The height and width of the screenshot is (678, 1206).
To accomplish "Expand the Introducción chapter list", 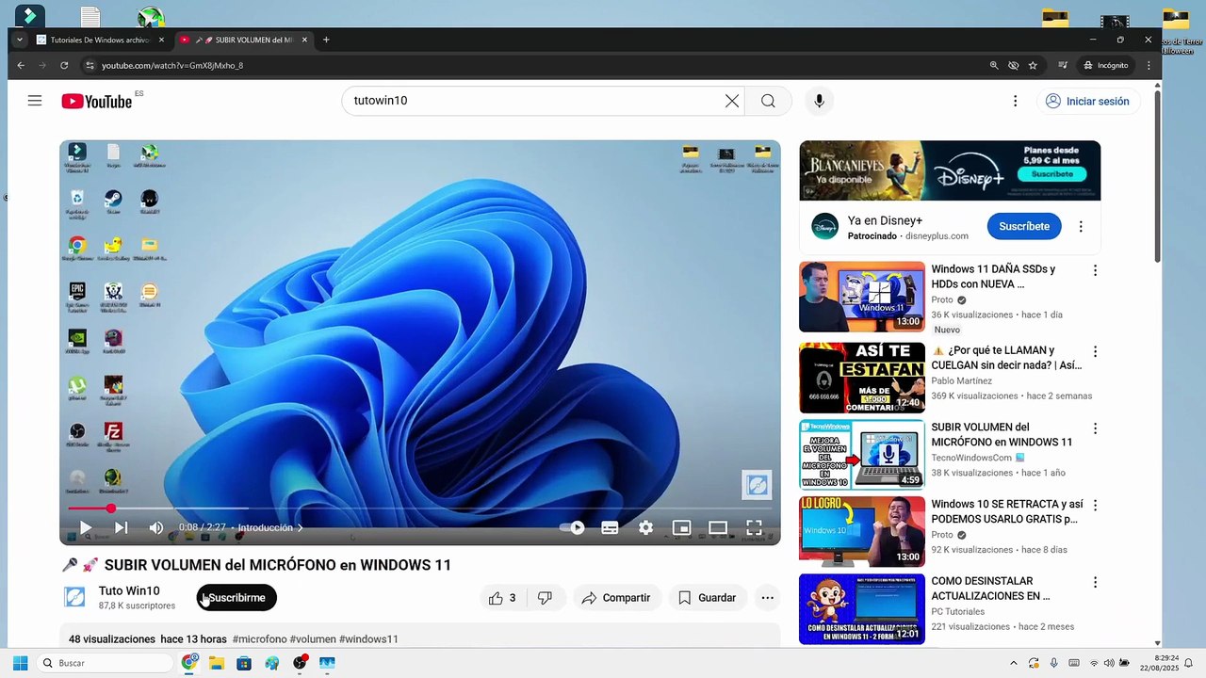I will [270, 528].
